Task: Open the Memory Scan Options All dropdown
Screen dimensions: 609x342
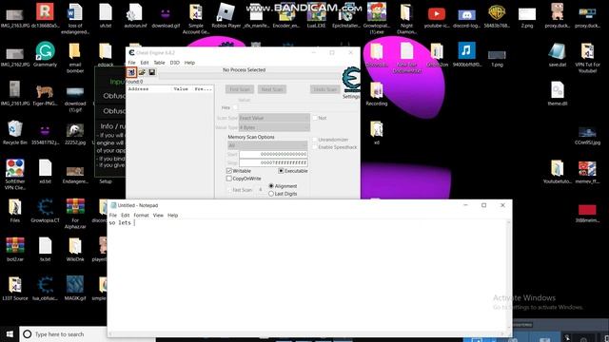Action: tap(267, 145)
